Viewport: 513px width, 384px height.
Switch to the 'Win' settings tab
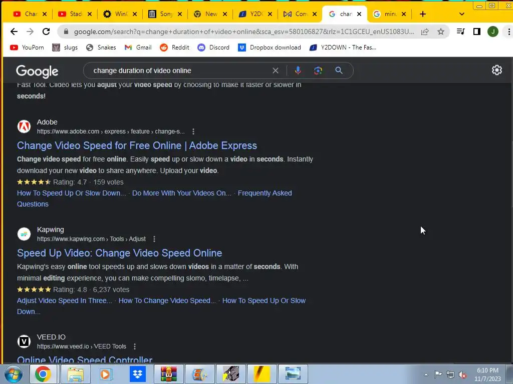[121, 14]
